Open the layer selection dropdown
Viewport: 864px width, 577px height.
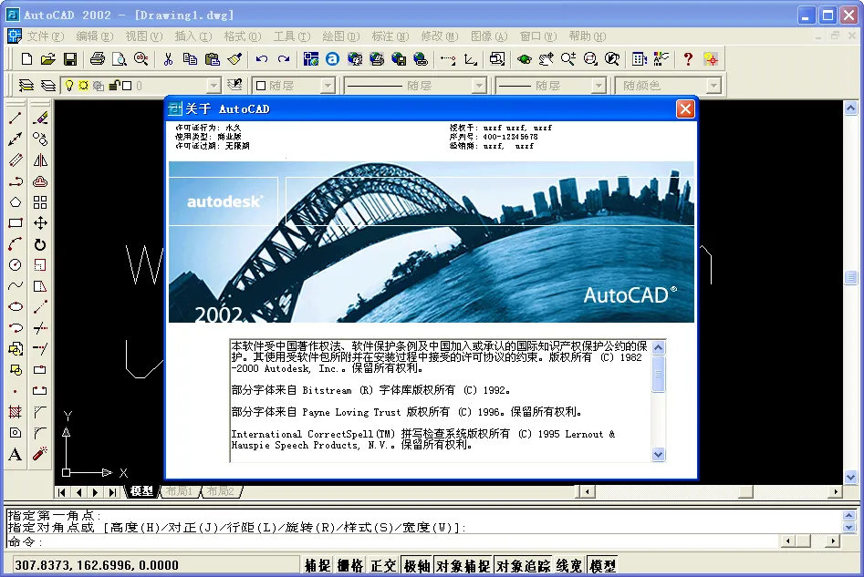coord(212,84)
